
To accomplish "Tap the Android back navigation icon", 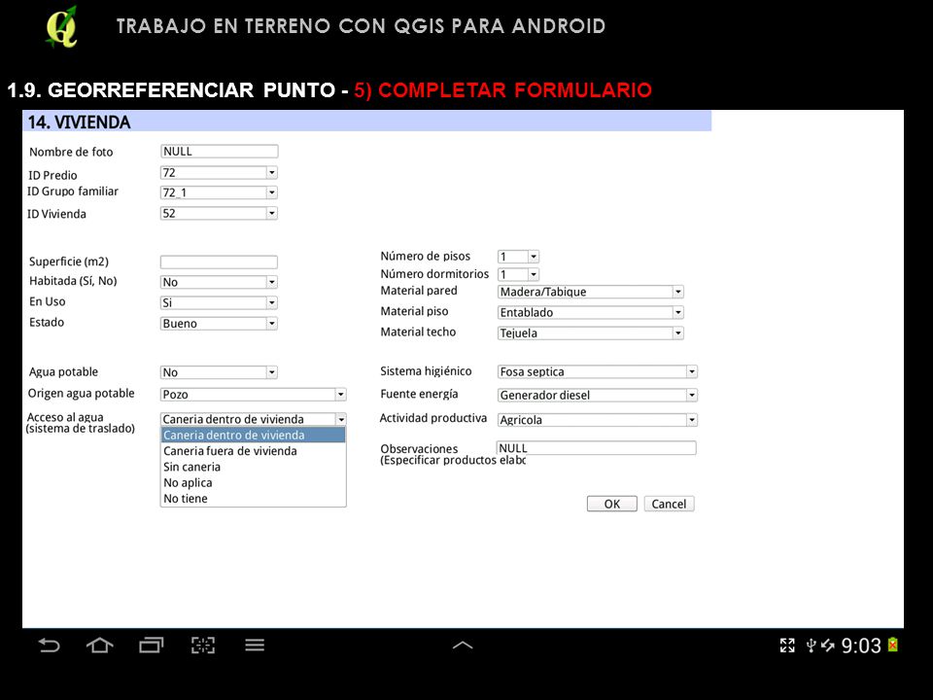I will click(49, 646).
